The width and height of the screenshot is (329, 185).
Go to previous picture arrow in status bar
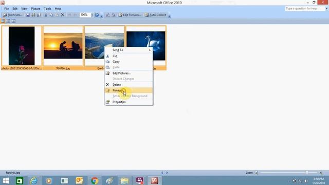click(x=162, y=173)
